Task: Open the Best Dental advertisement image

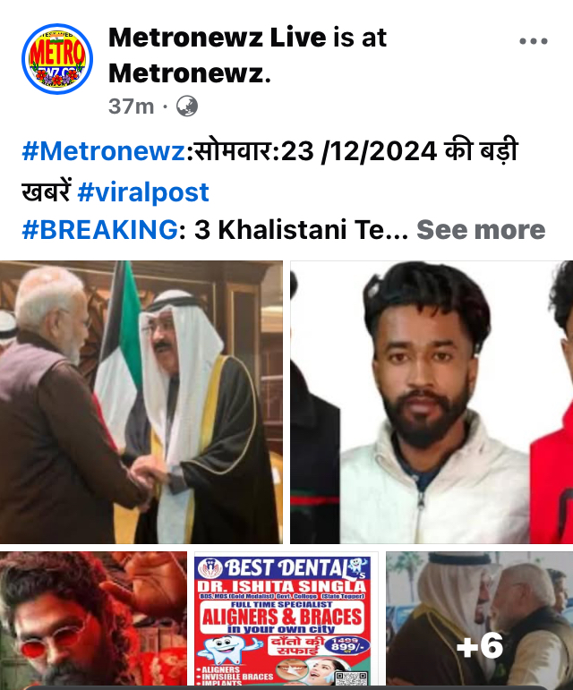Action: click(286, 620)
